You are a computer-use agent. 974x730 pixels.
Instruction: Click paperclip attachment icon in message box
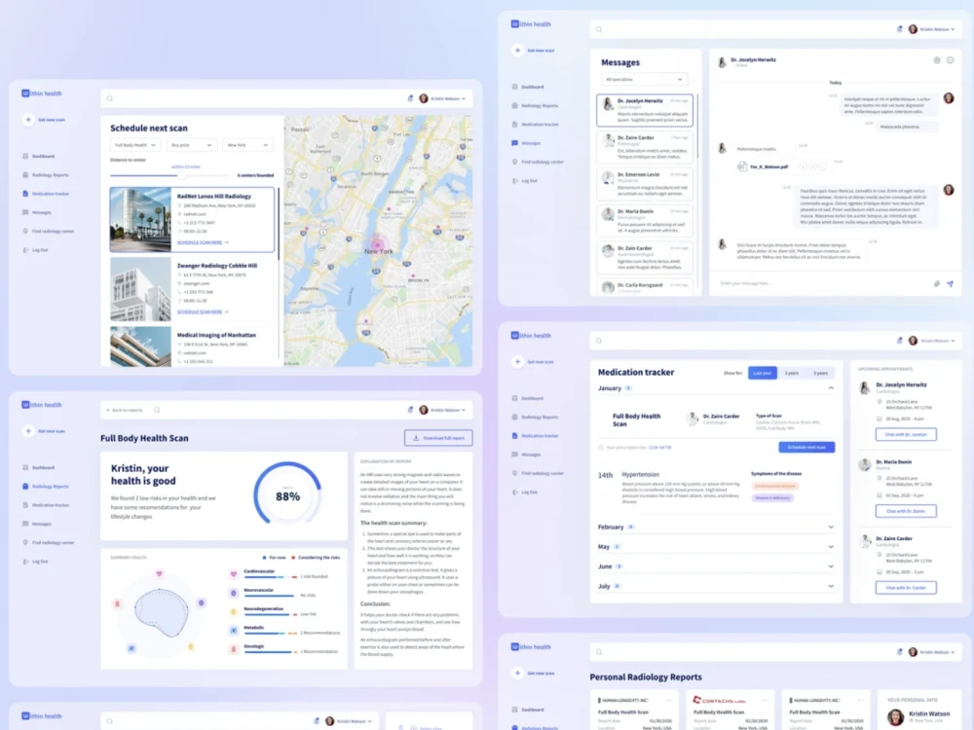tap(937, 283)
